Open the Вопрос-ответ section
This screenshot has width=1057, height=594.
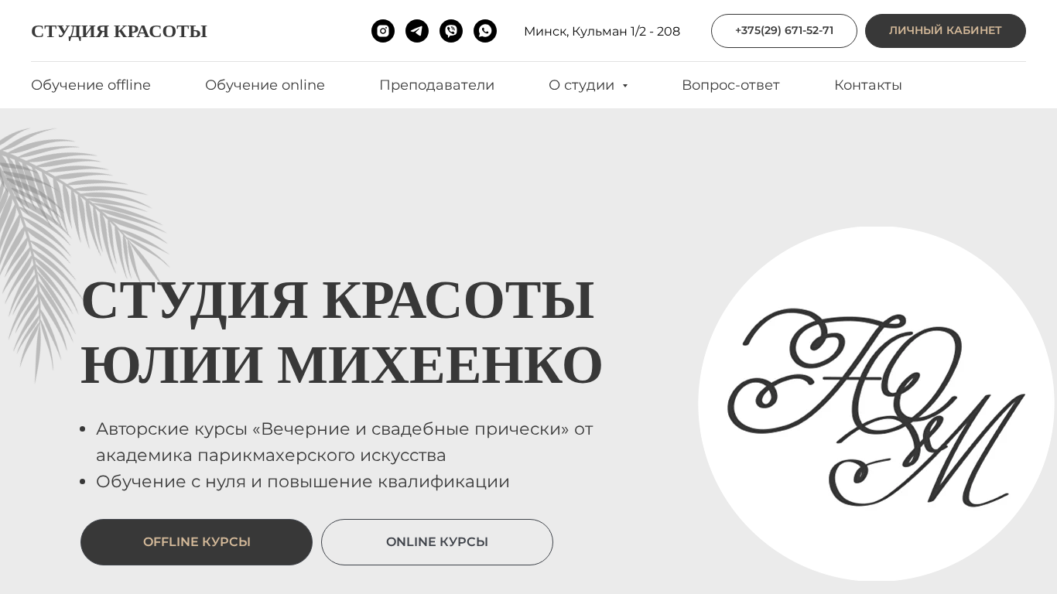pyautogui.click(x=730, y=85)
